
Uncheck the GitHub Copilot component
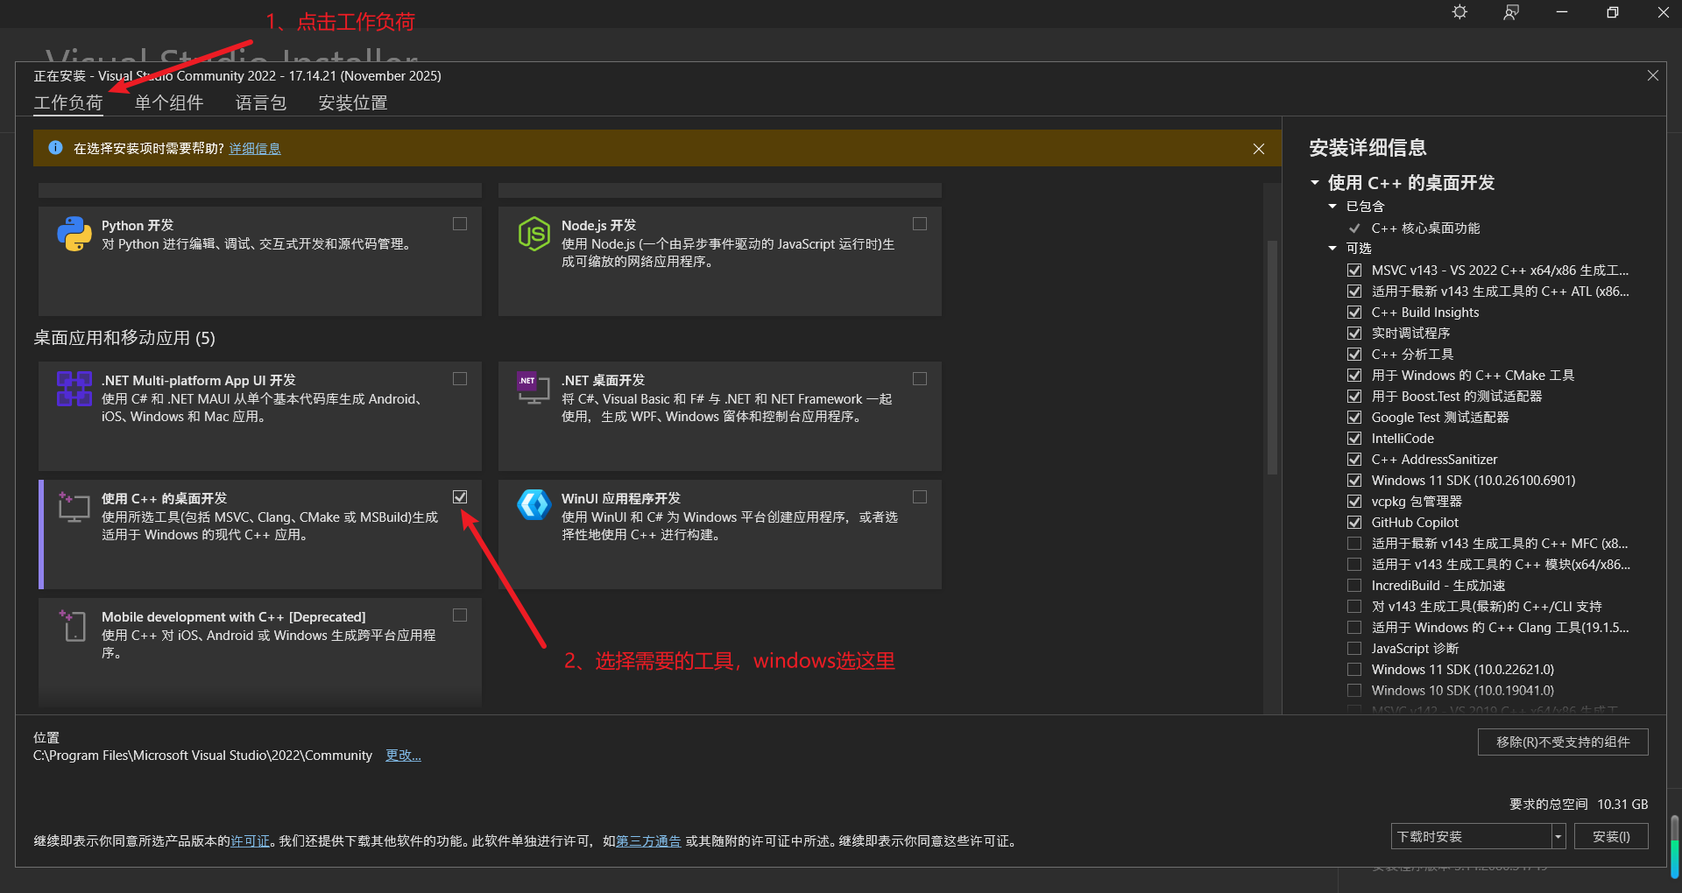pyautogui.click(x=1354, y=523)
